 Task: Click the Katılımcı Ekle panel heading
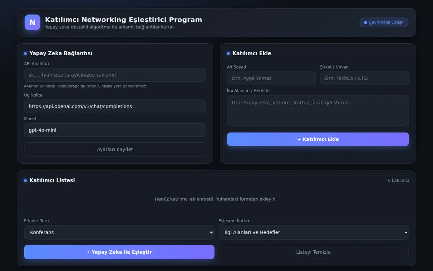click(252, 53)
